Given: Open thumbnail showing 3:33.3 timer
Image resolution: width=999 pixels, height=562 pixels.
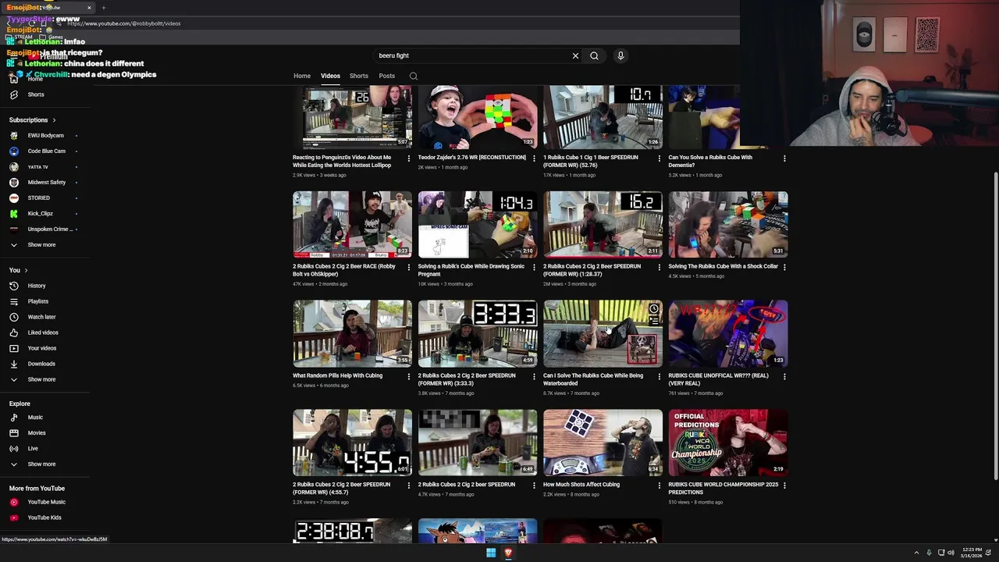Looking at the screenshot, I should pos(478,333).
